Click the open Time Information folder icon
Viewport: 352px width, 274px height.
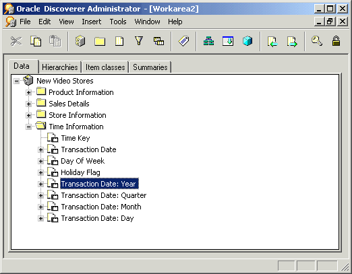pos(41,126)
